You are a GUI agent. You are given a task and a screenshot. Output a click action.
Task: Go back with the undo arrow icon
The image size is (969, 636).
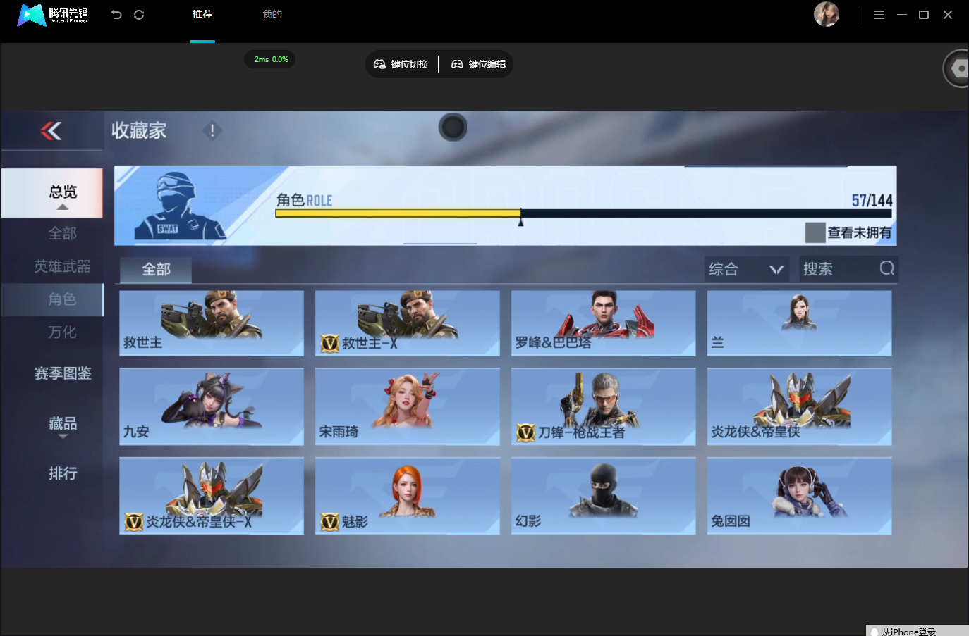(116, 15)
